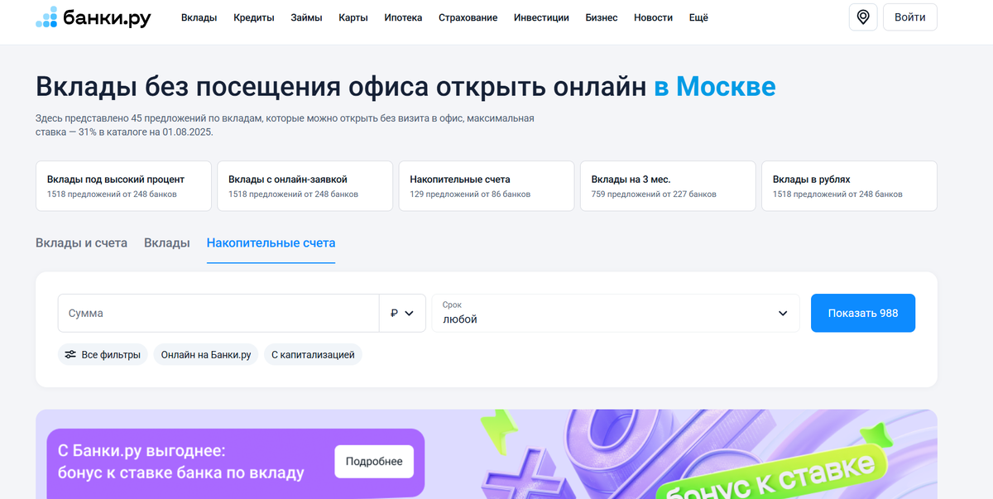This screenshot has height=499, width=993.
Task: Click 'Показать 988' button
Action: click(x=863, y=313)
